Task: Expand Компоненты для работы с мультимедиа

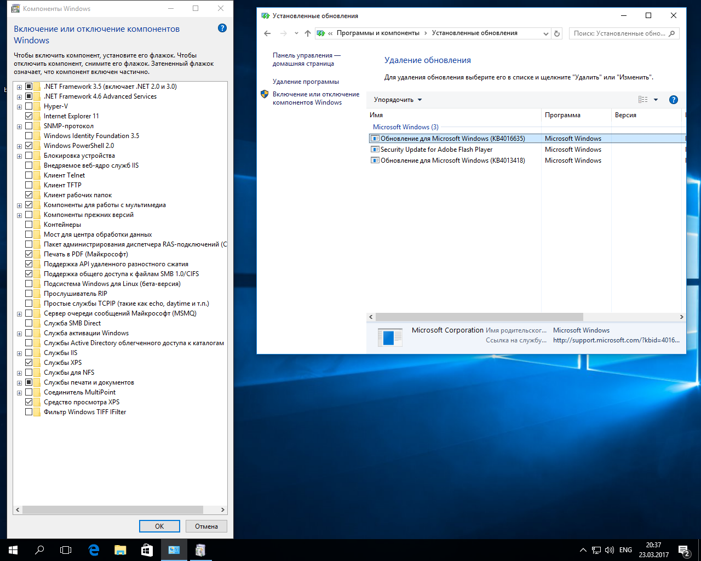Action: (x=19, y=205)
